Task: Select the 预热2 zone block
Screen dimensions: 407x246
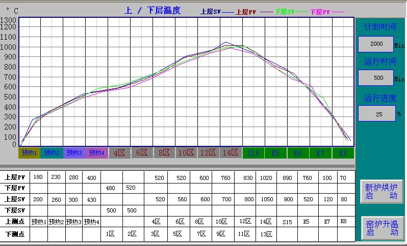Action: pyautogui.click(x=52, y=152)
